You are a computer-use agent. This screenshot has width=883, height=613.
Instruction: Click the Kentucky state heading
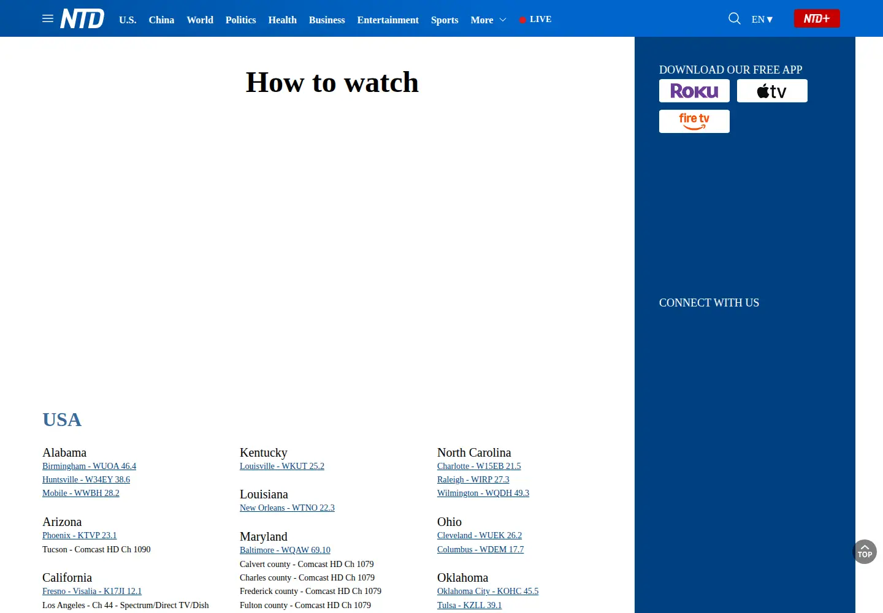(264, 453)
